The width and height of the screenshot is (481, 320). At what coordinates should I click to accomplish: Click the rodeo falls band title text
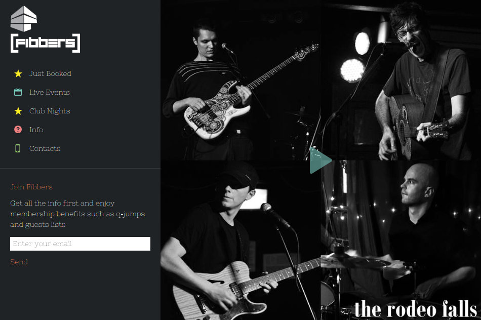coord(416,308)
